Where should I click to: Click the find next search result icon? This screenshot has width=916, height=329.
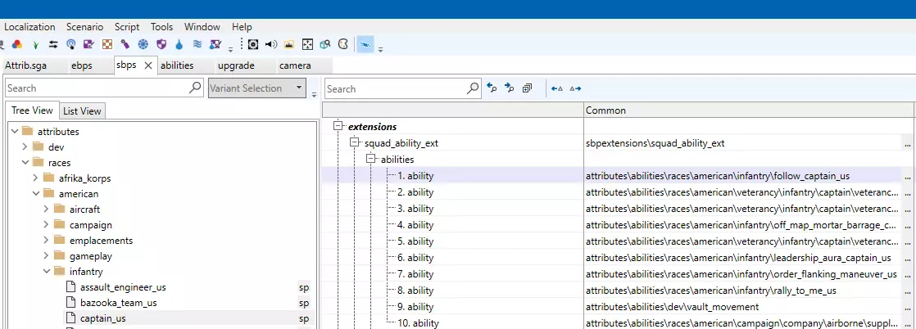point(509,88)
